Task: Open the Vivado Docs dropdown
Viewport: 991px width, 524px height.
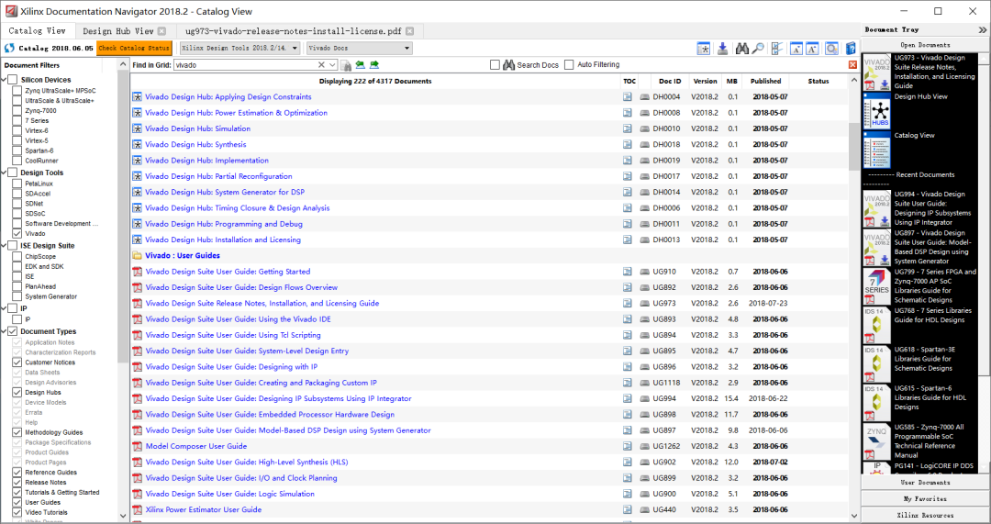Action: coord(360,48)
